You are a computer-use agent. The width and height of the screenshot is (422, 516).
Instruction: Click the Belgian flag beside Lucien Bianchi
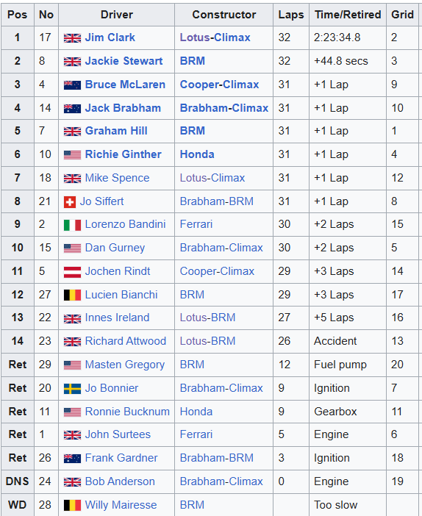(72, 295)
